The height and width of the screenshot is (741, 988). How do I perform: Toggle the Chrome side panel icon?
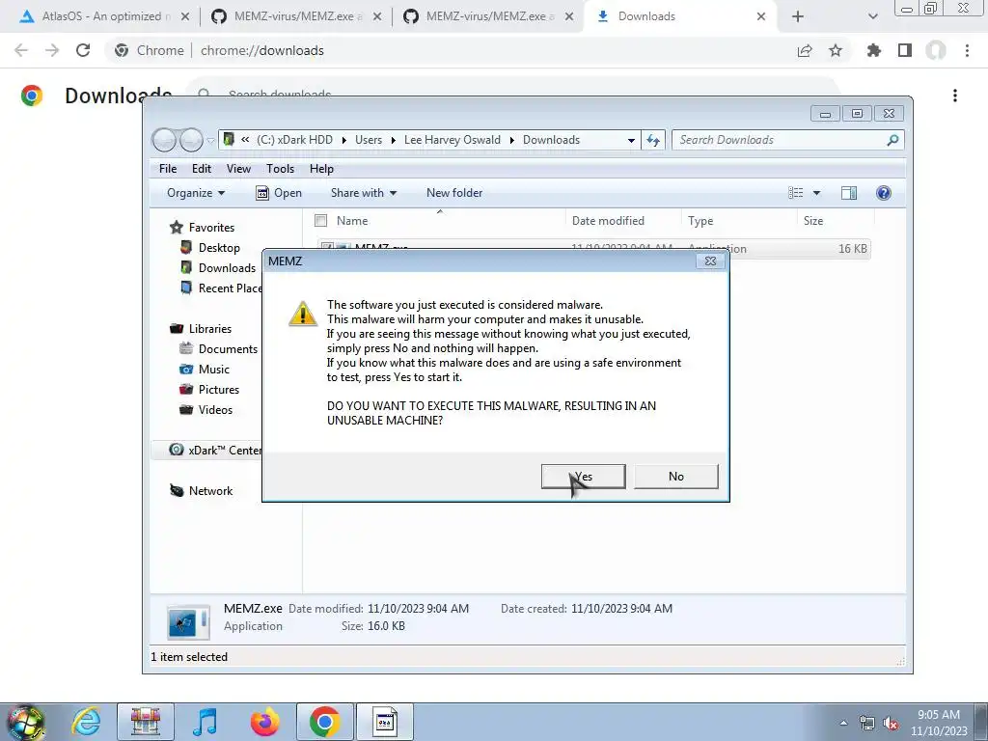click(x=905, y=50)
